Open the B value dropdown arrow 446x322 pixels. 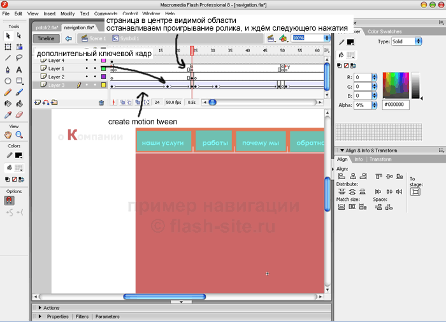(x=375, y=96)
